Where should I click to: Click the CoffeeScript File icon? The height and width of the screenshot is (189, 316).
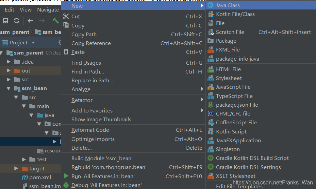point(211,122)
